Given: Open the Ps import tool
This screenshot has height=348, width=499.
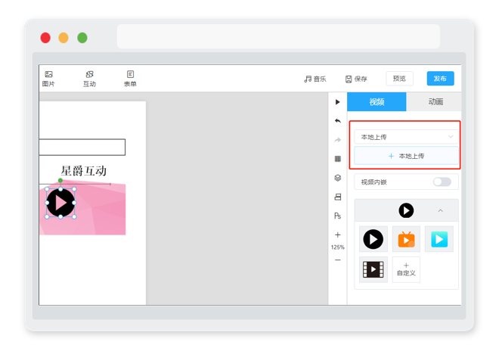Looking at the screenshot, I should 338,216.
